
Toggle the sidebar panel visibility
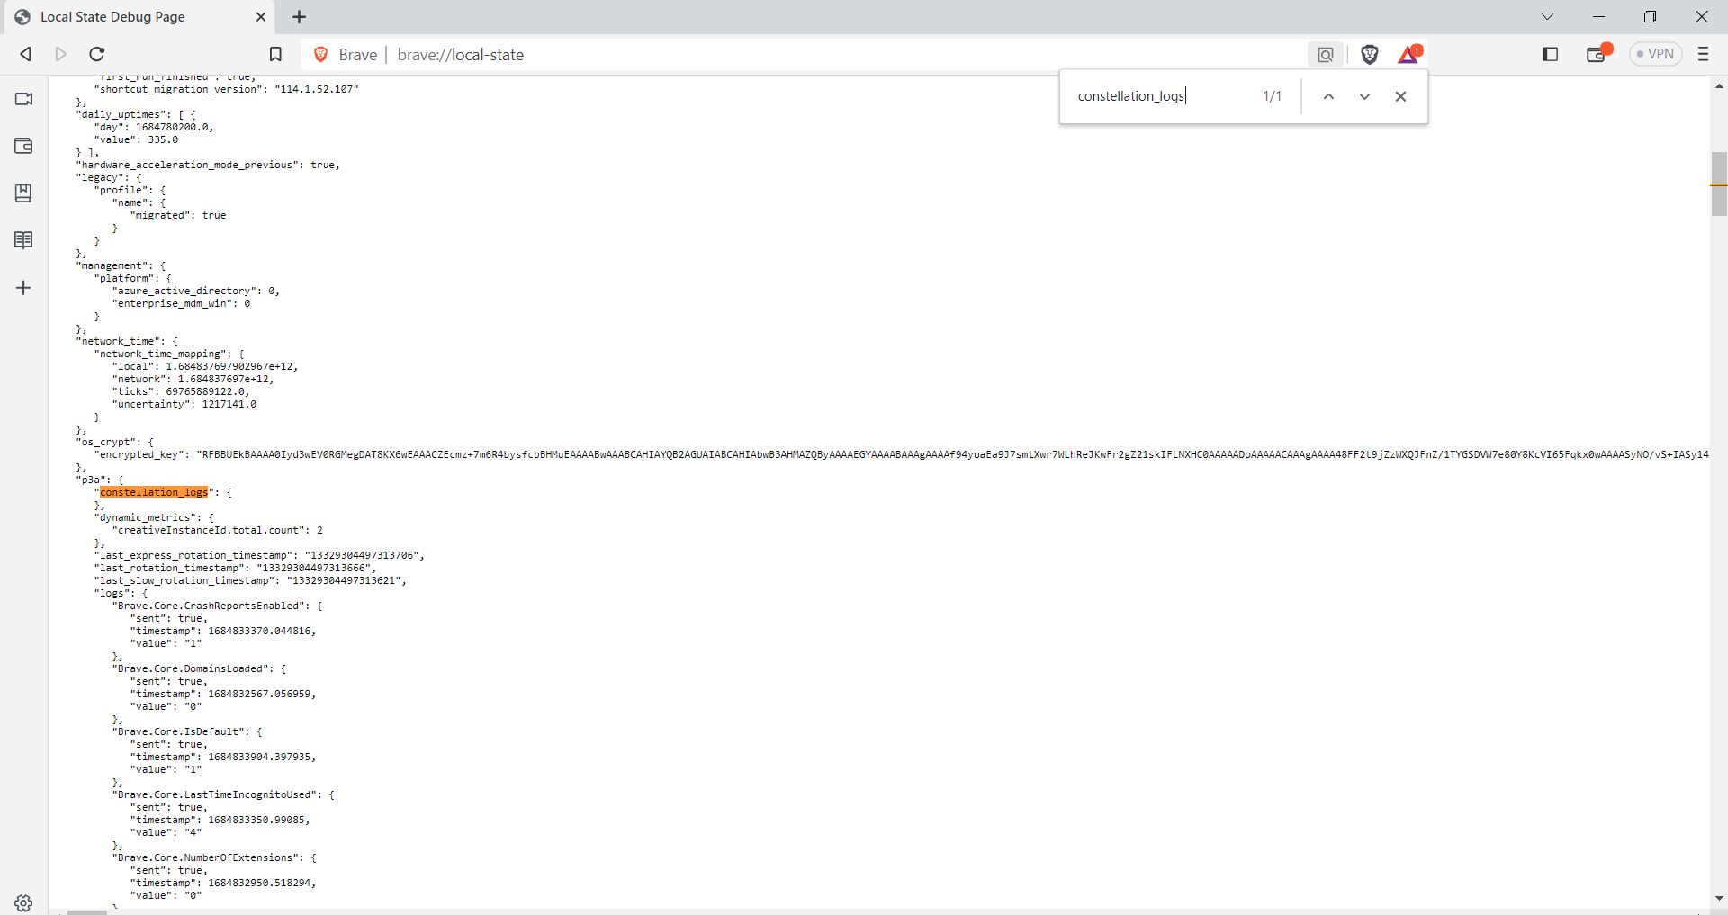click(x=1550, y=54)
